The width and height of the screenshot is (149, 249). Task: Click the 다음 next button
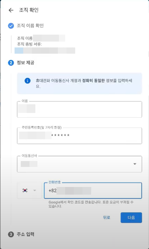[x=131, y=217]
